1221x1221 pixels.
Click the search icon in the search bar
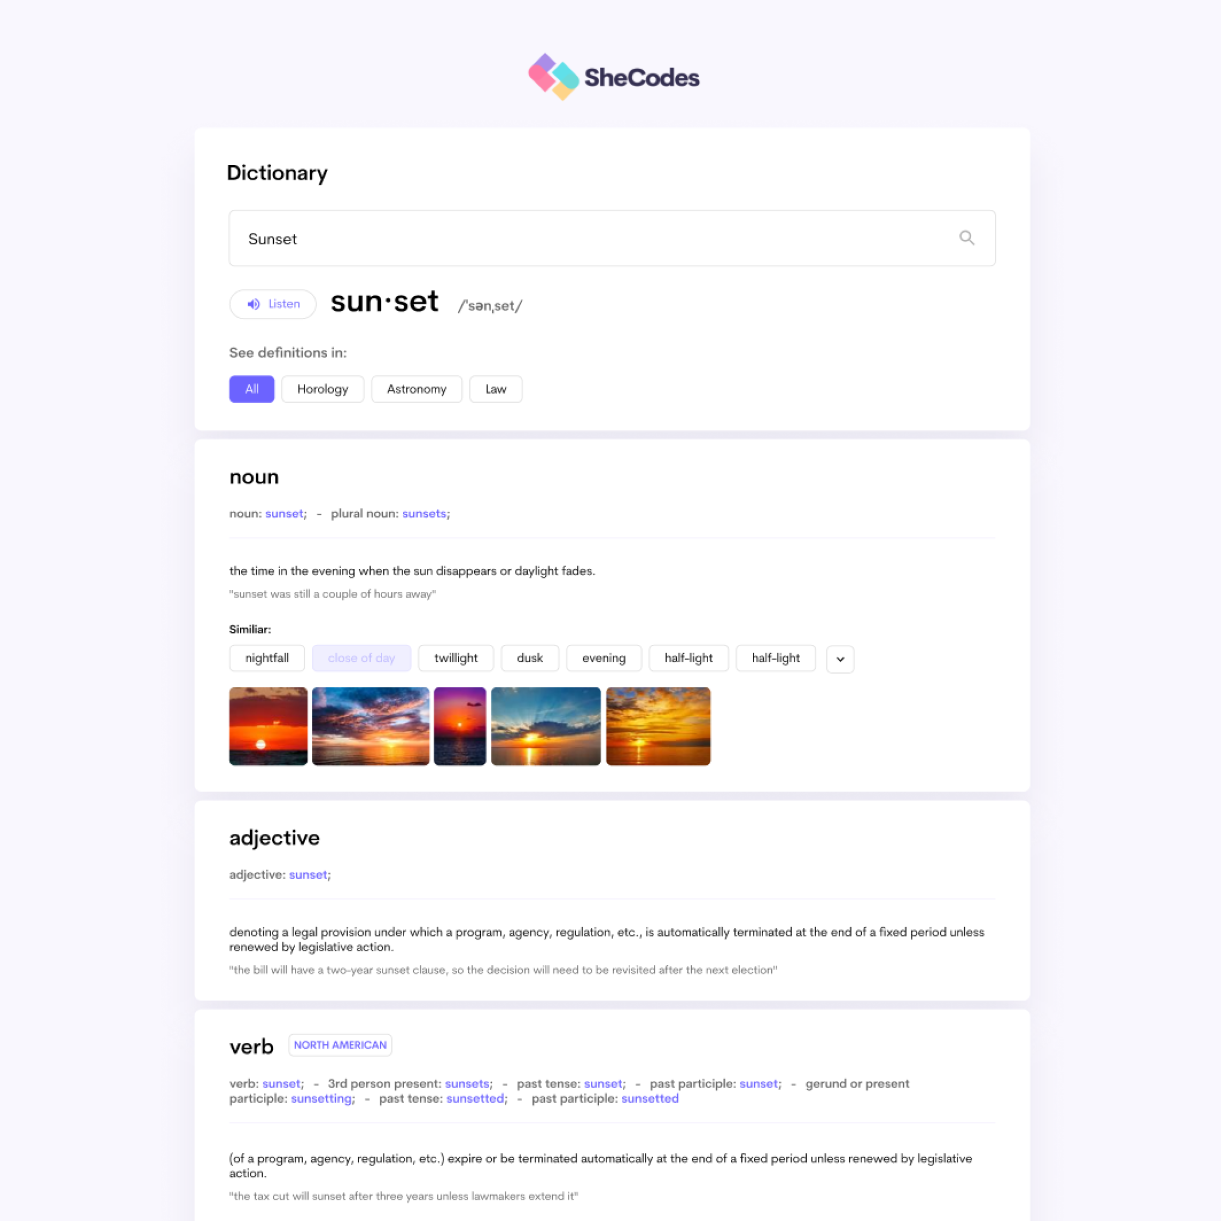click(966, 237)
